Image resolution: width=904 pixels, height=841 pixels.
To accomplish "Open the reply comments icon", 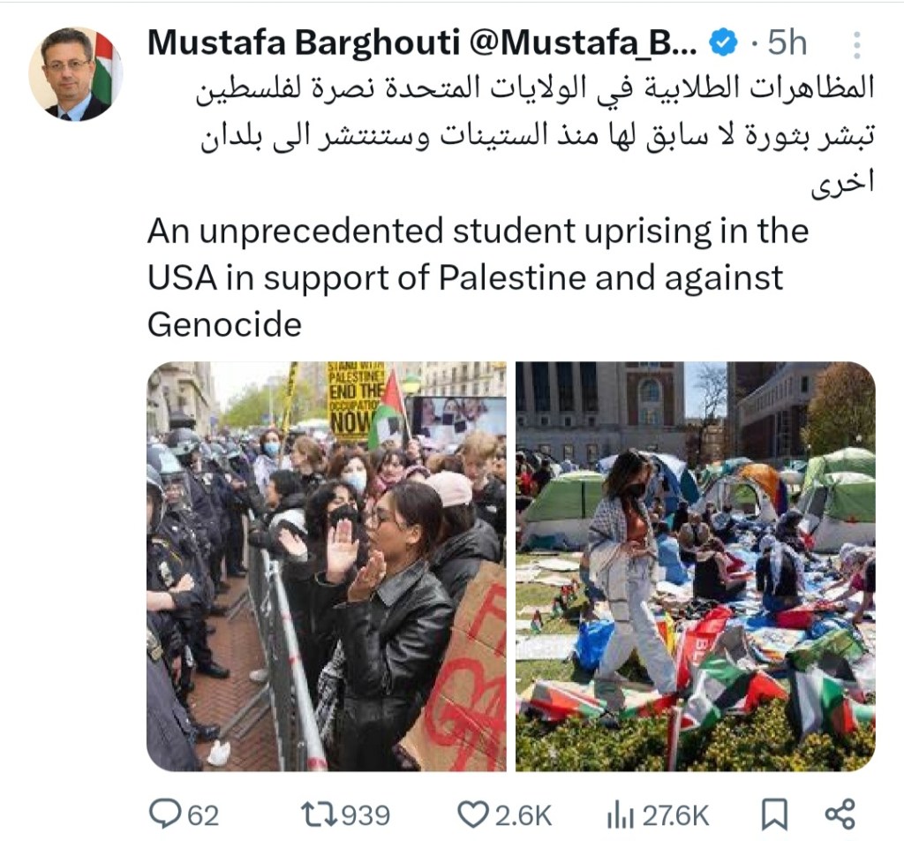I will [166, 814].
